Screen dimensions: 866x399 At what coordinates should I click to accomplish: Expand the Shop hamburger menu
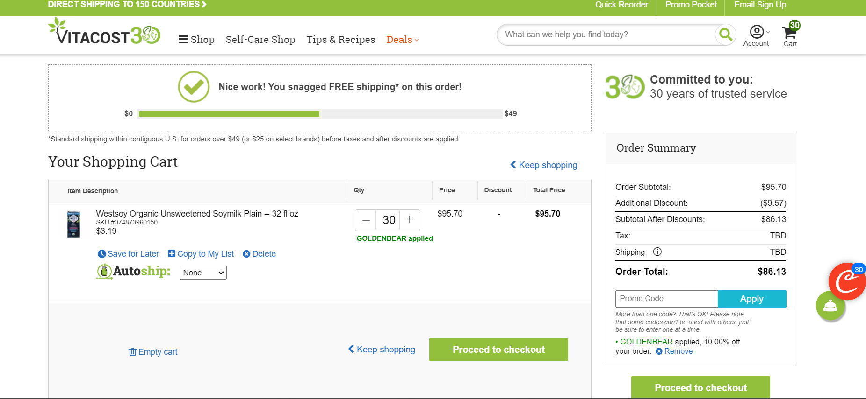pos(196,40)
